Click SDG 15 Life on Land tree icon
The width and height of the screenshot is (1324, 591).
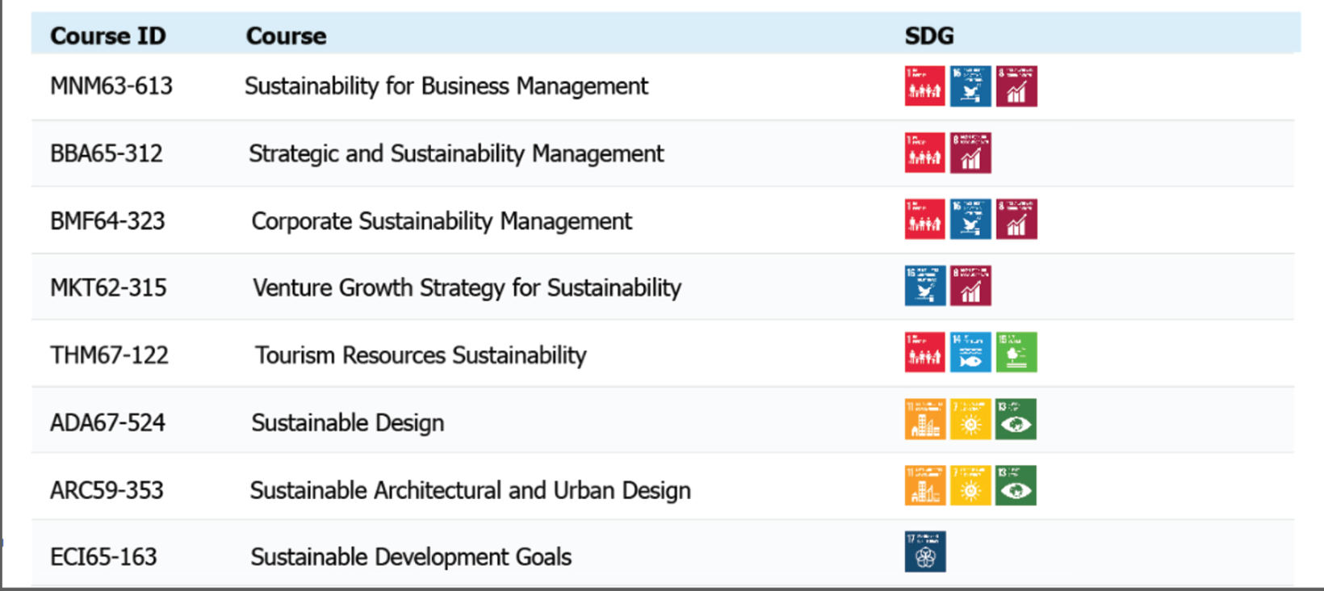(1016, 353)
